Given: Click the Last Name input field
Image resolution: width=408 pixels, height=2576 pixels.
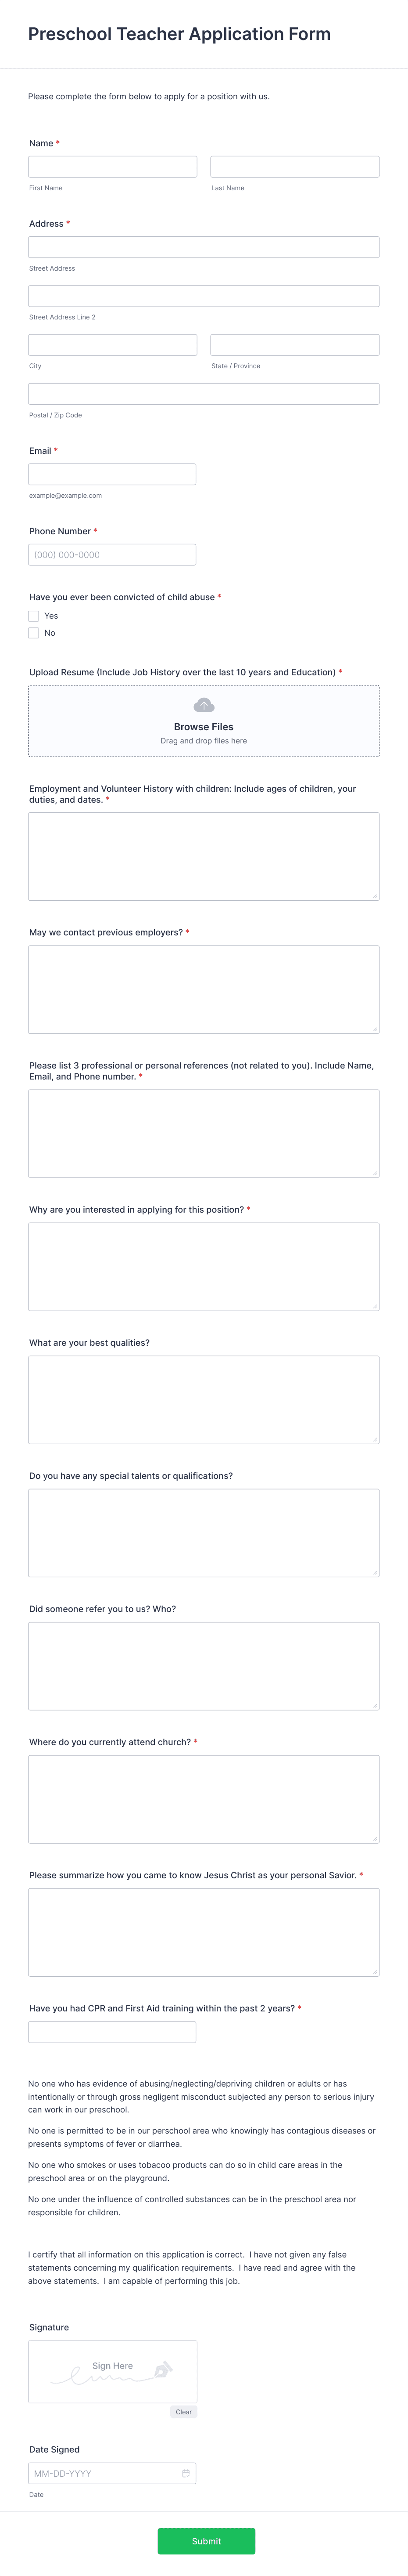Looking at the screenshot, I should click(x=295, y=166).
